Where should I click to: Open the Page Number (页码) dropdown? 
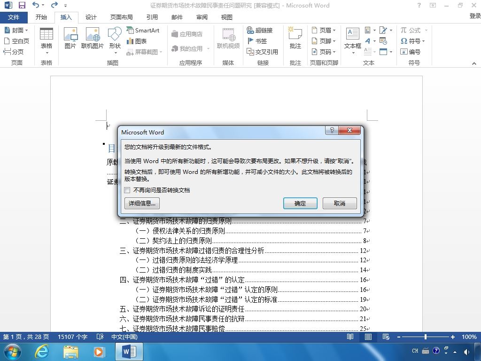(x=324, y=52)
